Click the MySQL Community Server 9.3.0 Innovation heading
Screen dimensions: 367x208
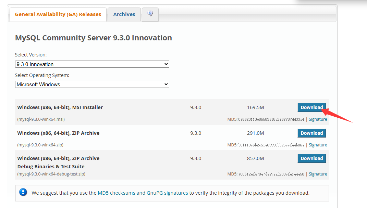(x=93, y=38)
